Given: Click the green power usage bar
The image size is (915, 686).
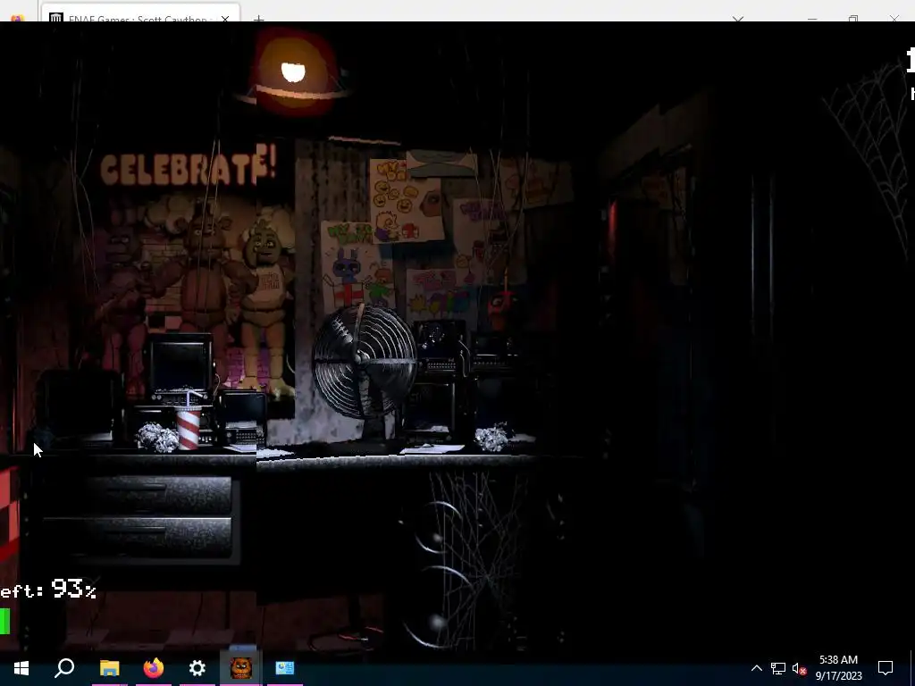Looking at the screenshot, I should [4, 621].
